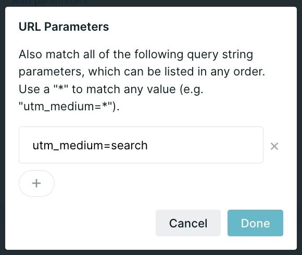Delete the parameter using the X icon
302x255 pixels.
click(274, 146)
